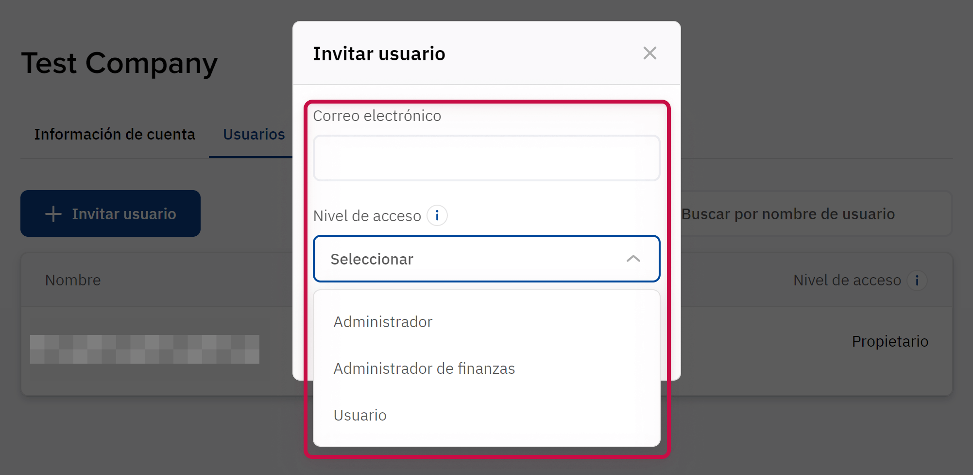Image resolution: width=973 pixels, height=475 pixels.
Task: Switch to the Usuarios tab
Action: (x=254, y=134)
